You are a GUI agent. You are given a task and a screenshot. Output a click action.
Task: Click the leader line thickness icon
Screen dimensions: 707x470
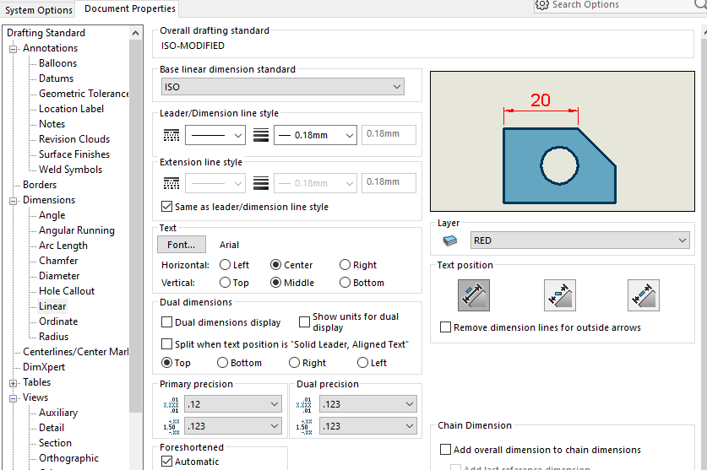(261, 135)
